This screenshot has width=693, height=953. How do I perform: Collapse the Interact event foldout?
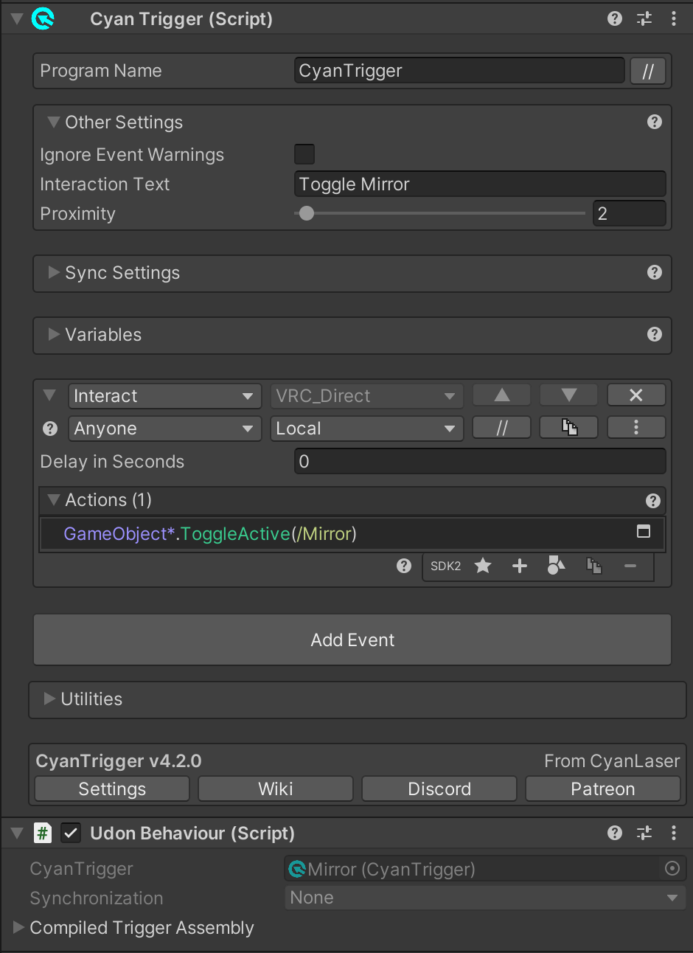click(x=49, y=395)
